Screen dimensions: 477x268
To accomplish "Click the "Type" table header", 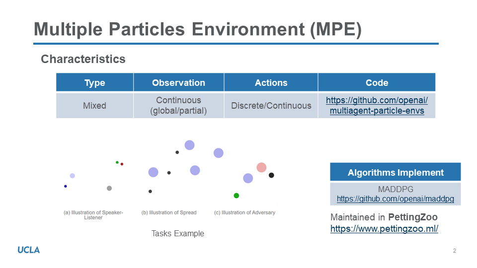I will tap(94, 83).
